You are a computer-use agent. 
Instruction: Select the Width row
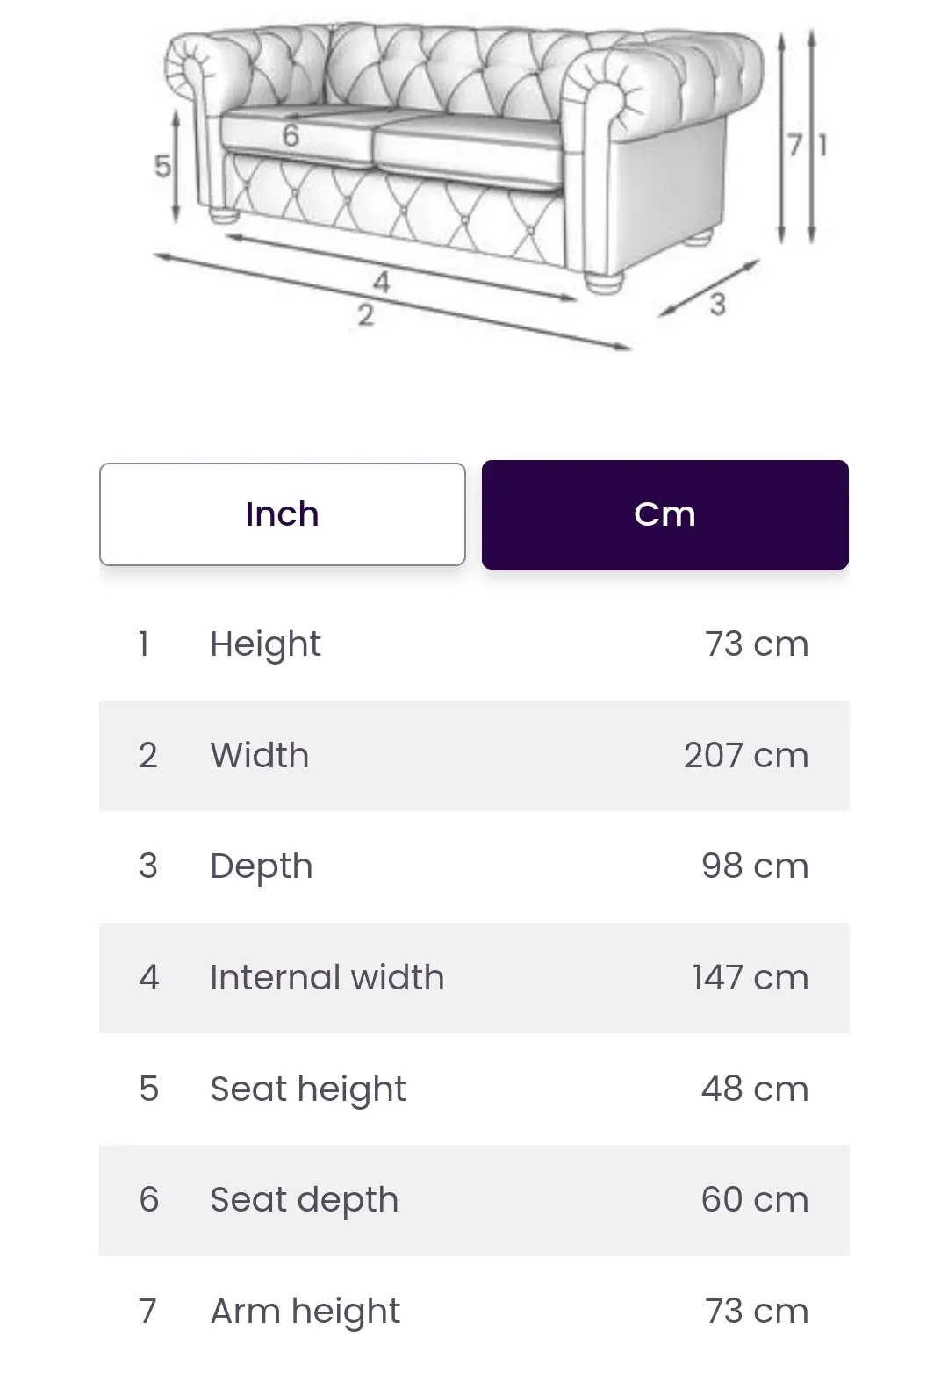(x=474, y=755)
